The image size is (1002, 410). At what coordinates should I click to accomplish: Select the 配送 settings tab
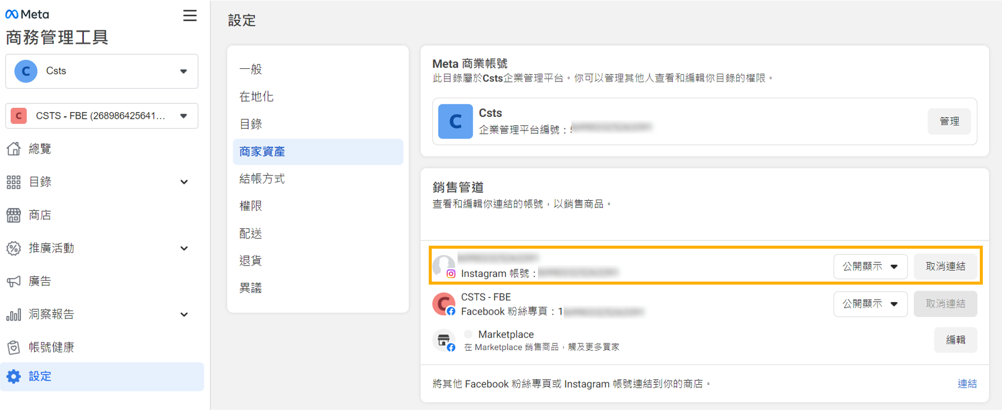251,234
